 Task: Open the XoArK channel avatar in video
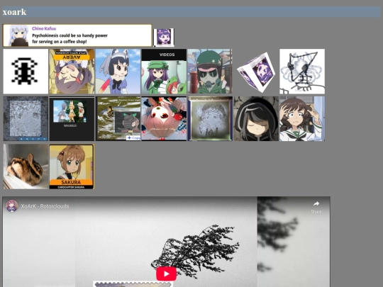tap(12, 206)
